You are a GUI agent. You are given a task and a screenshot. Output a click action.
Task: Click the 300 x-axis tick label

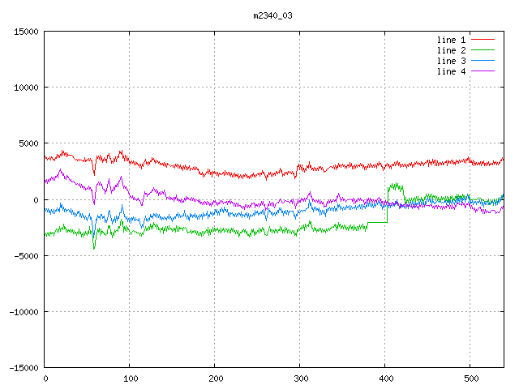[300, 378]
